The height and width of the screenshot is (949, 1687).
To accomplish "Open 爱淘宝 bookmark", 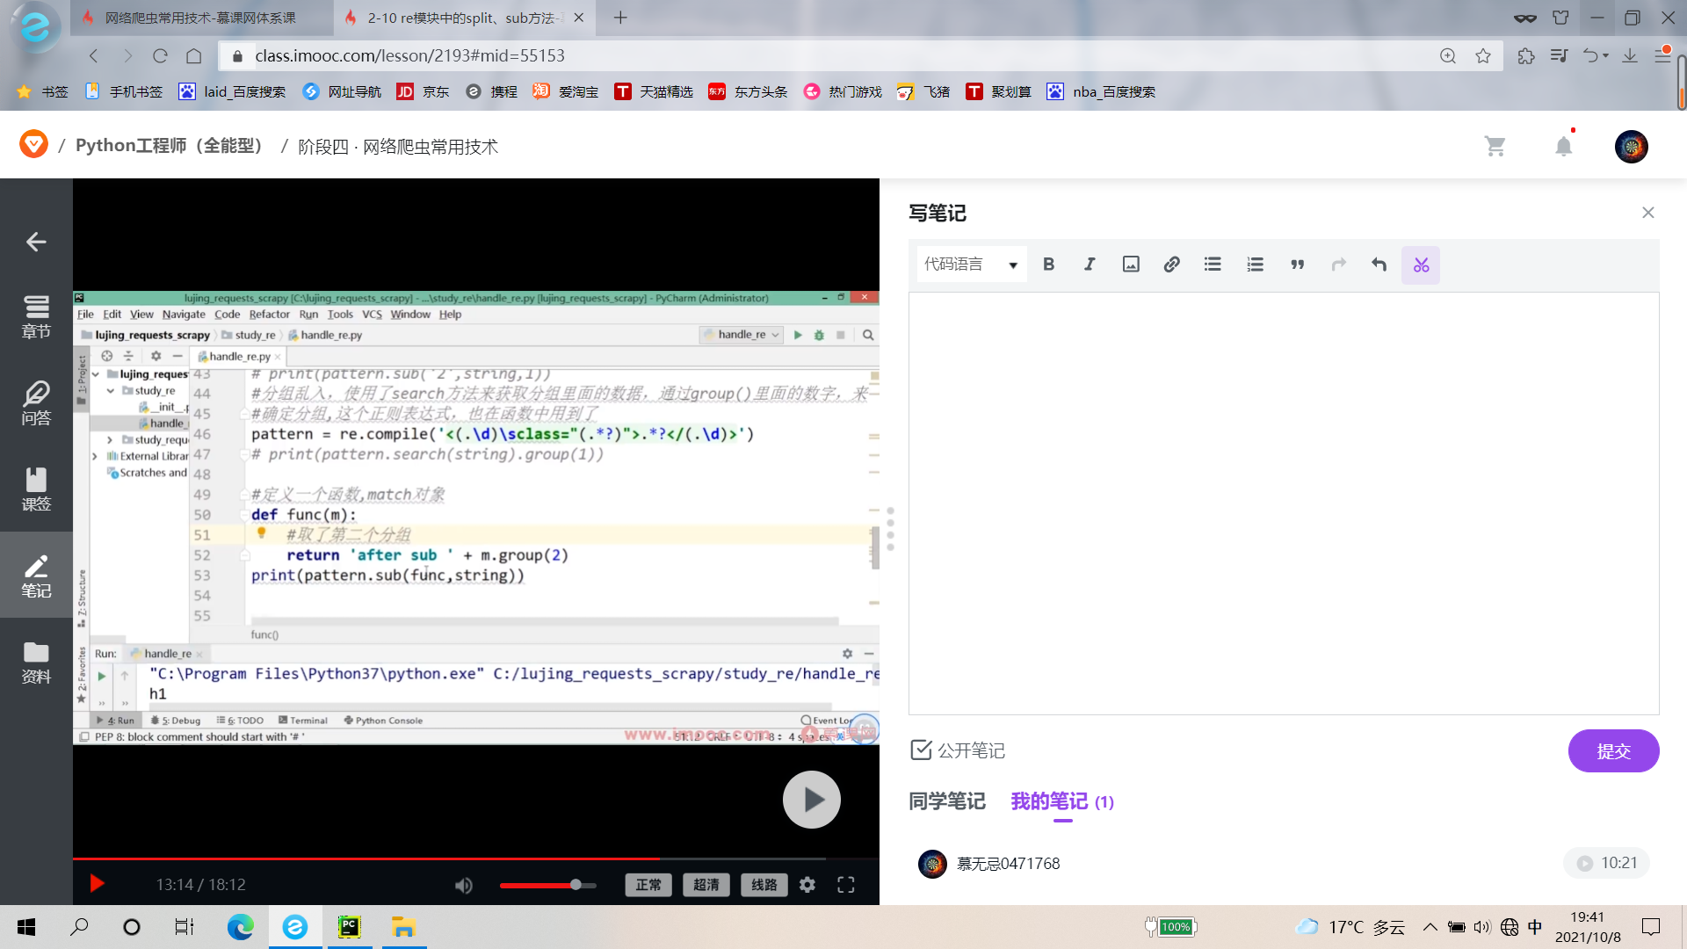I will pos(566,91).
